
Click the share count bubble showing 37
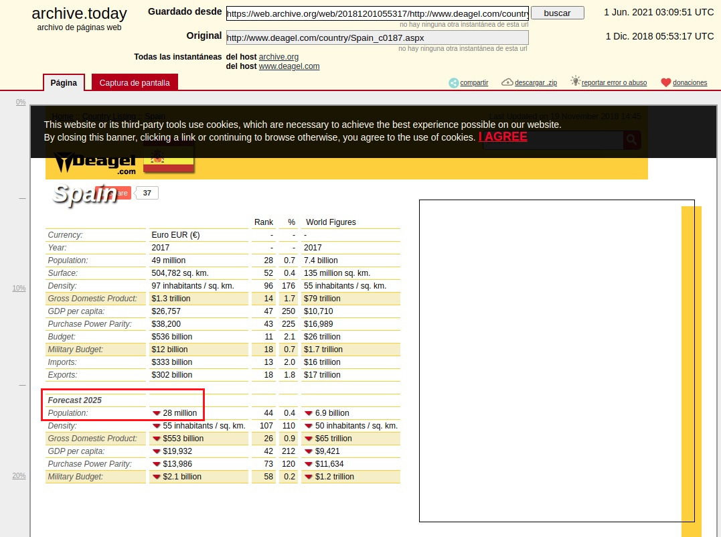147,194
